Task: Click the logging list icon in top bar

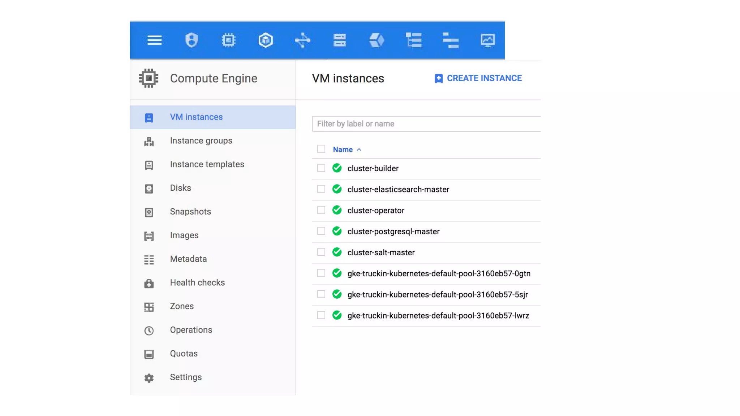Action: [x=414, y=40]
